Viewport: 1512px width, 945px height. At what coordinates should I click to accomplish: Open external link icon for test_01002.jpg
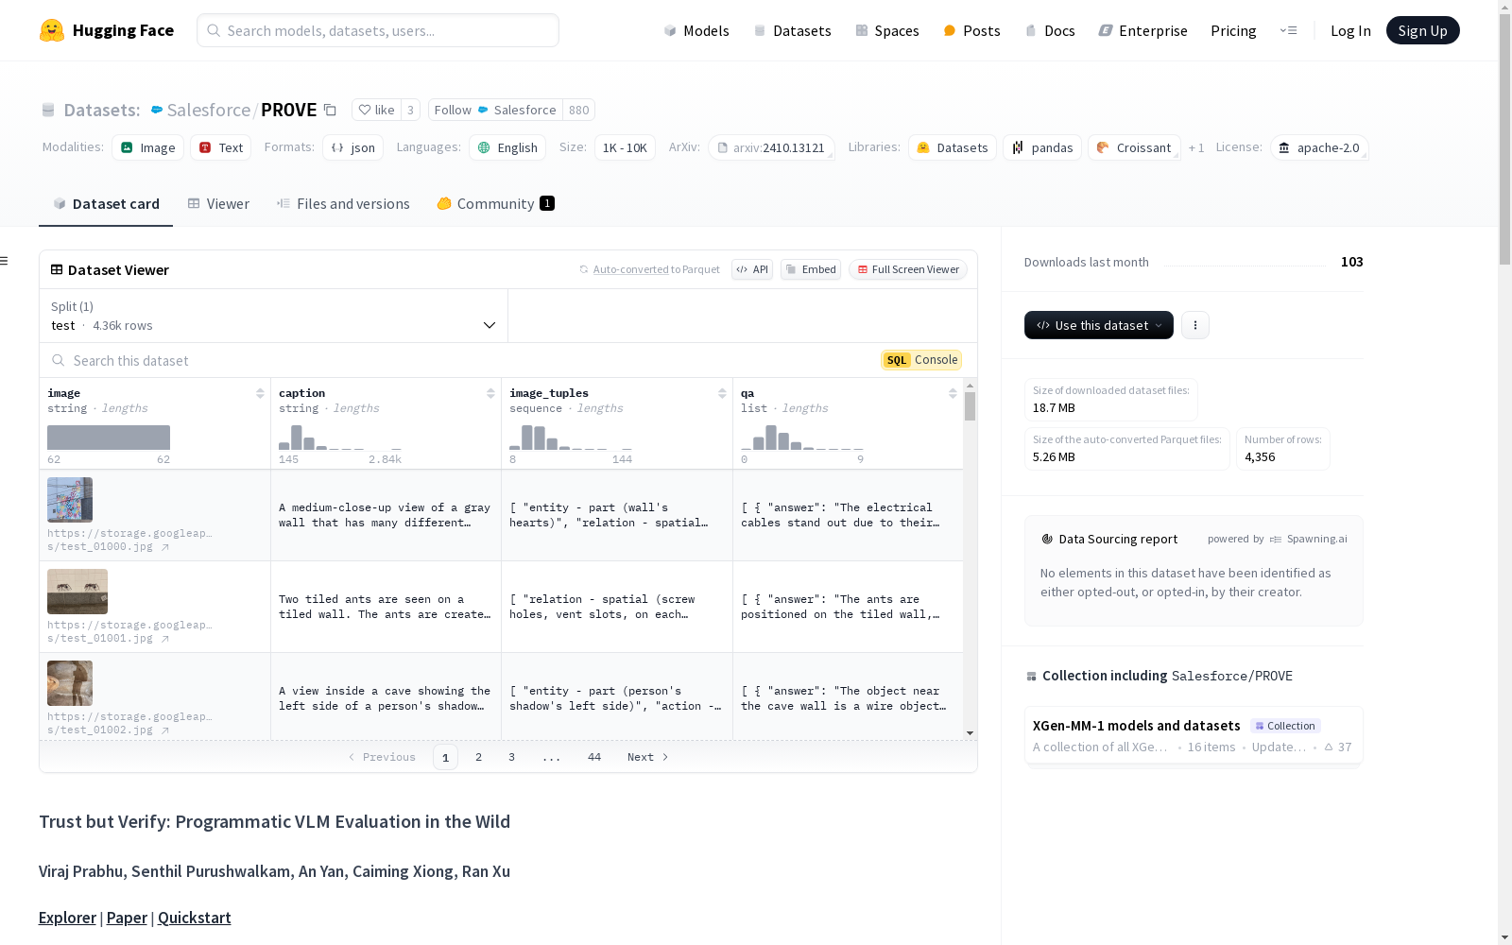coord(165,730)
